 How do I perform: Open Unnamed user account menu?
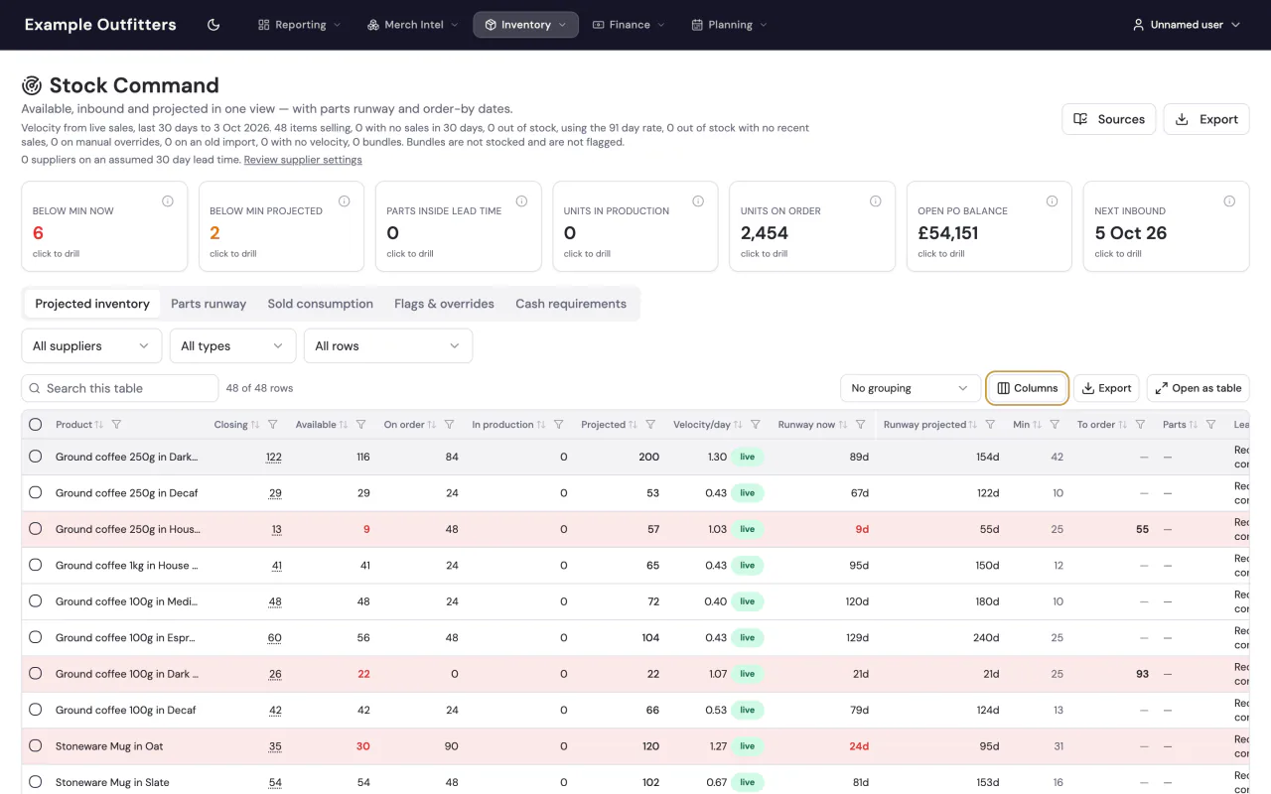pyautogui.click(x=1187, y=25)
